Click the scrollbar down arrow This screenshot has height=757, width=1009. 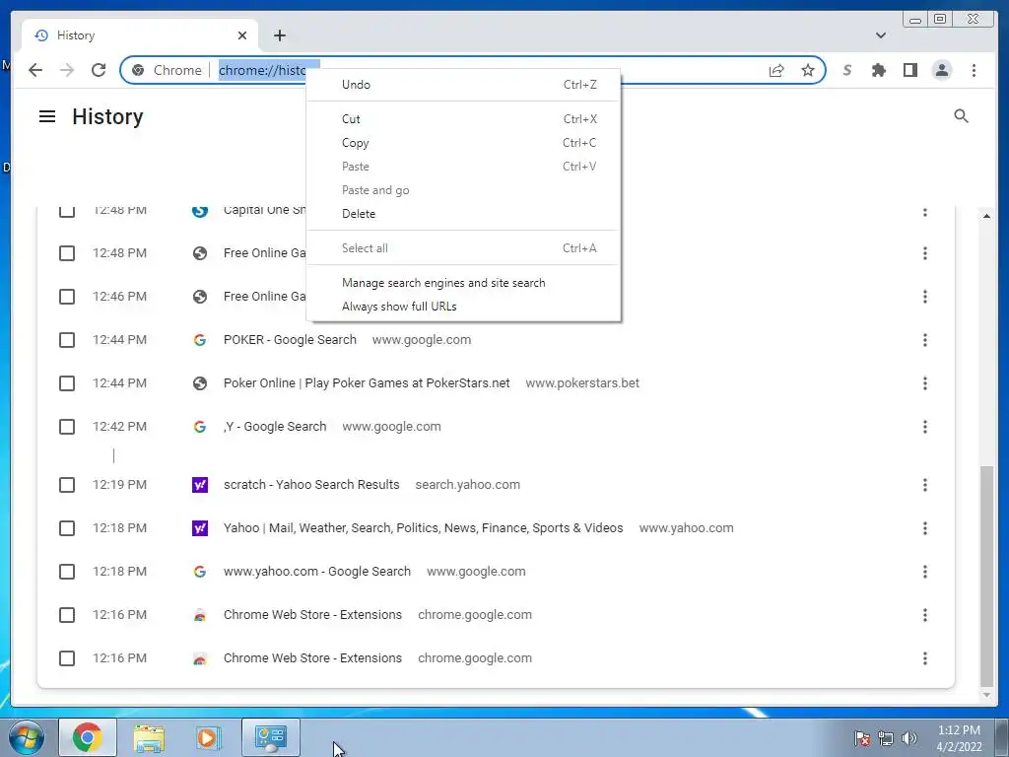click(985, 695)
